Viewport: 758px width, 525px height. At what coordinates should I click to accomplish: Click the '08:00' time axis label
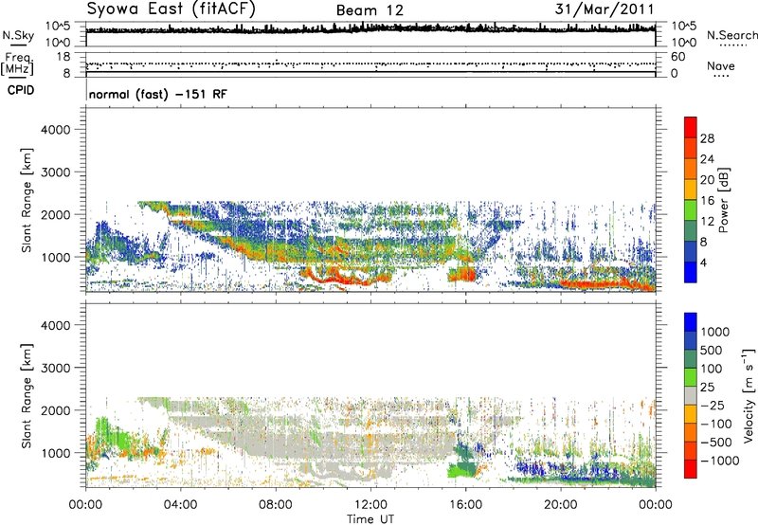(276, 505)
